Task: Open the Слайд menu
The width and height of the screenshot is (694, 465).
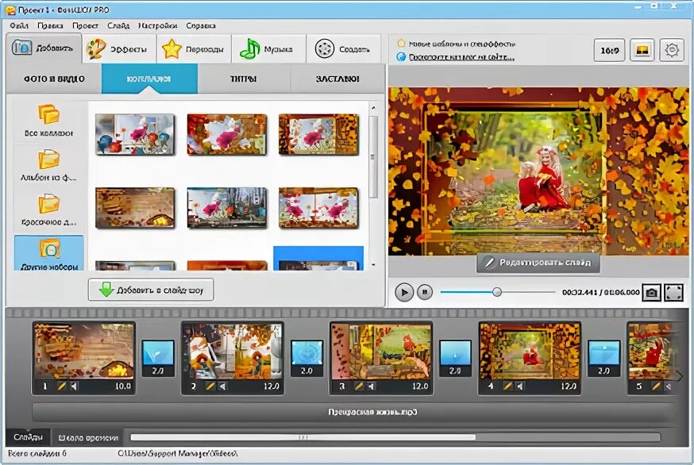Action: [x=118, y=25]
